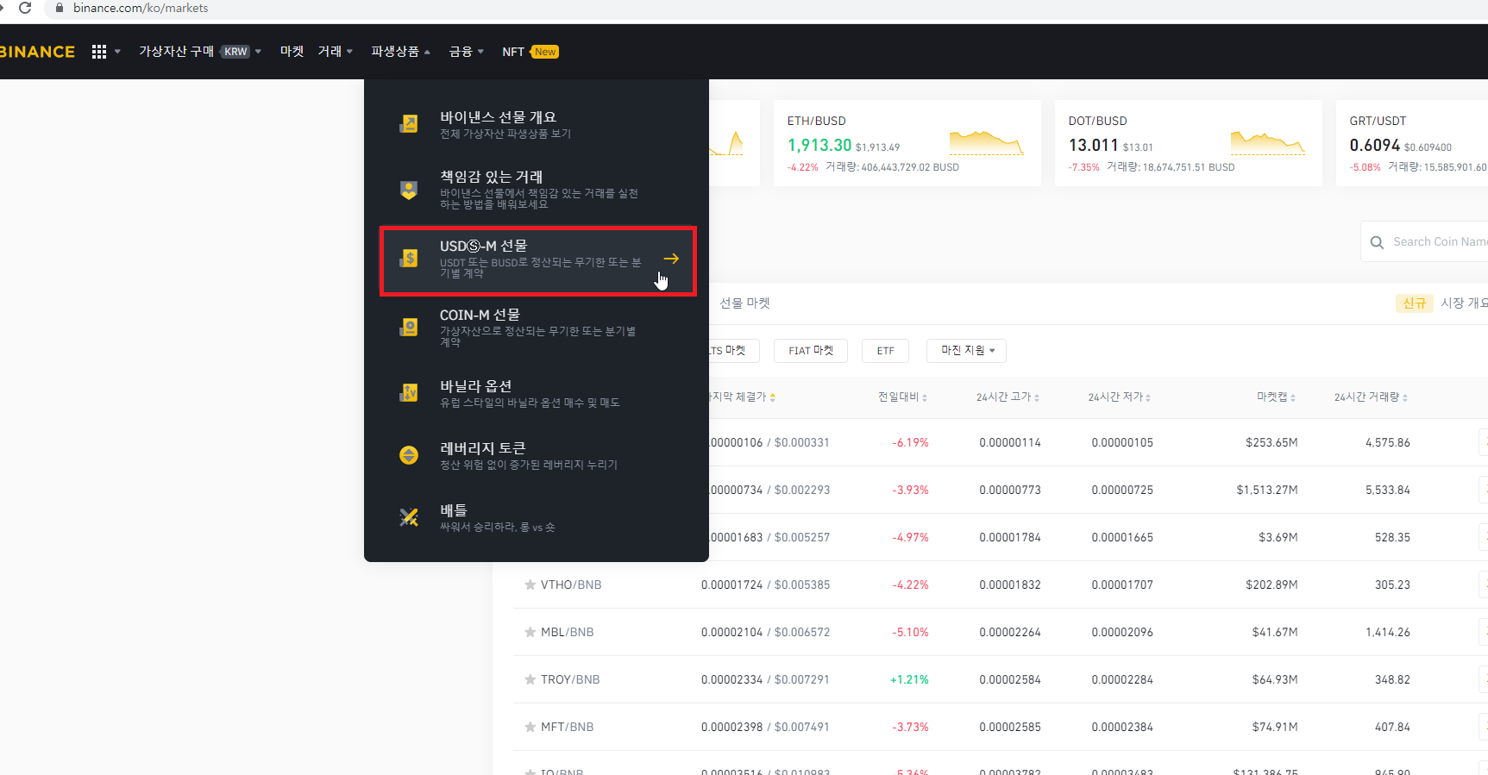The width and height of the screenshot is (1488, 775).
Task: Click the $1,513.27M market cap value
Action: click(x=1267, y=490)
